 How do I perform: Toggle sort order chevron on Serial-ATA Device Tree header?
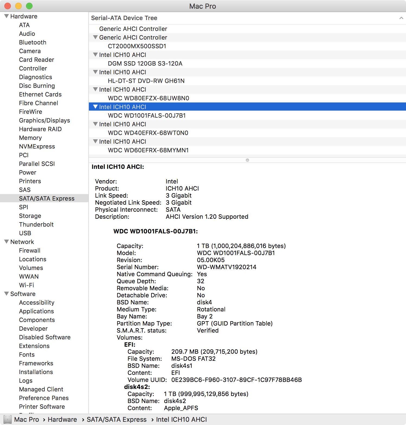401,18
